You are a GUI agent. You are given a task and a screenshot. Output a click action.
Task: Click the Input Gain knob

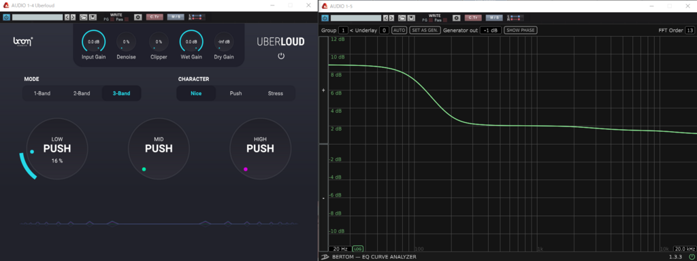pyautogui.click(x=94, y=41)
